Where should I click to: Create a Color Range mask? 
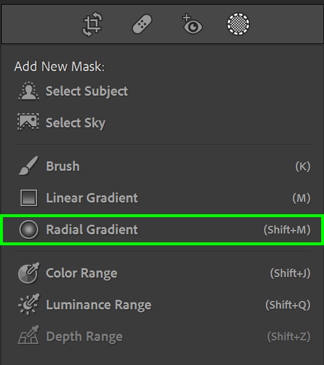162,273
